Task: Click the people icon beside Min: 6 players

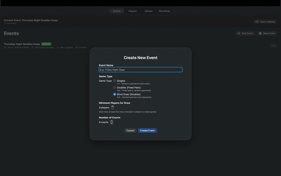Action: click(x=58, y=48)
